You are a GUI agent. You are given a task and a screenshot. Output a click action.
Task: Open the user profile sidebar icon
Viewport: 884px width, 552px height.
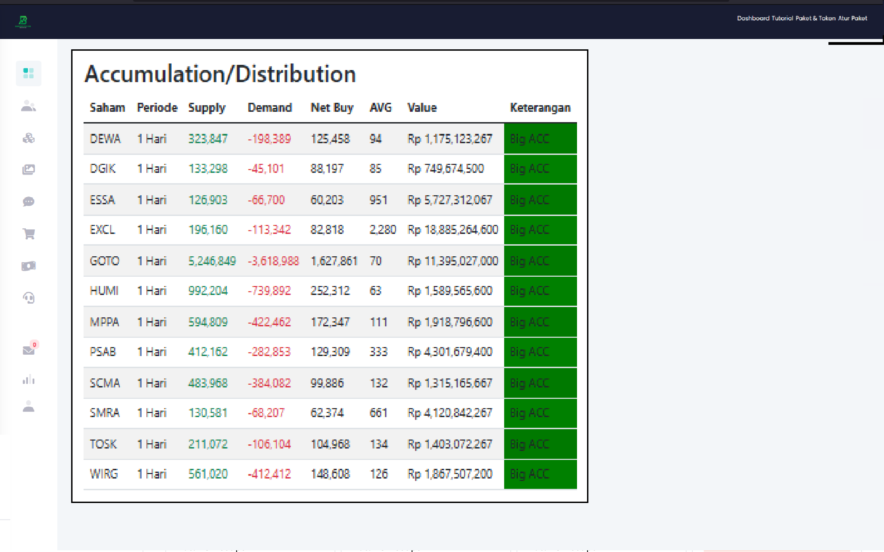29,406
